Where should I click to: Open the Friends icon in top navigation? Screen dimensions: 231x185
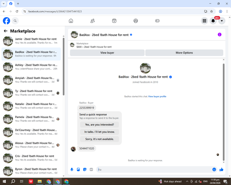tap(92, 21)
